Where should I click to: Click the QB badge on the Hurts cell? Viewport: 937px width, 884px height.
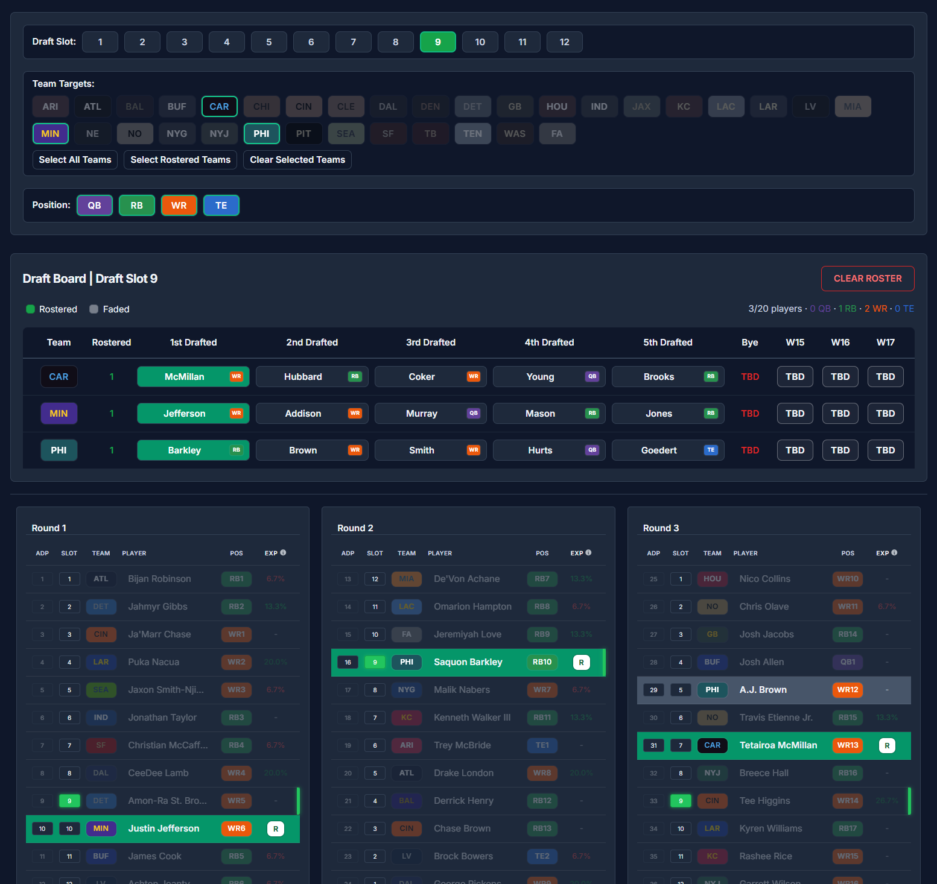[592, 450]
